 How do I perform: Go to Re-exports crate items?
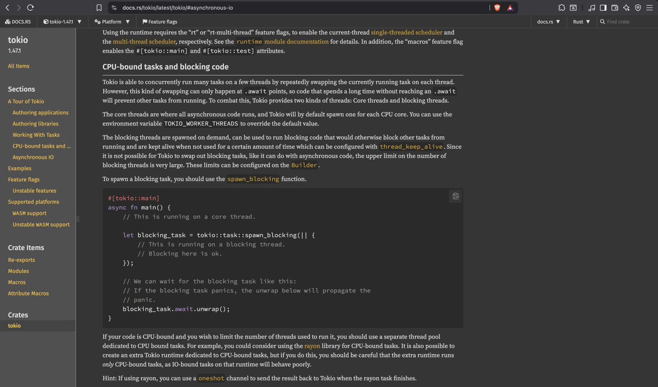21,259
